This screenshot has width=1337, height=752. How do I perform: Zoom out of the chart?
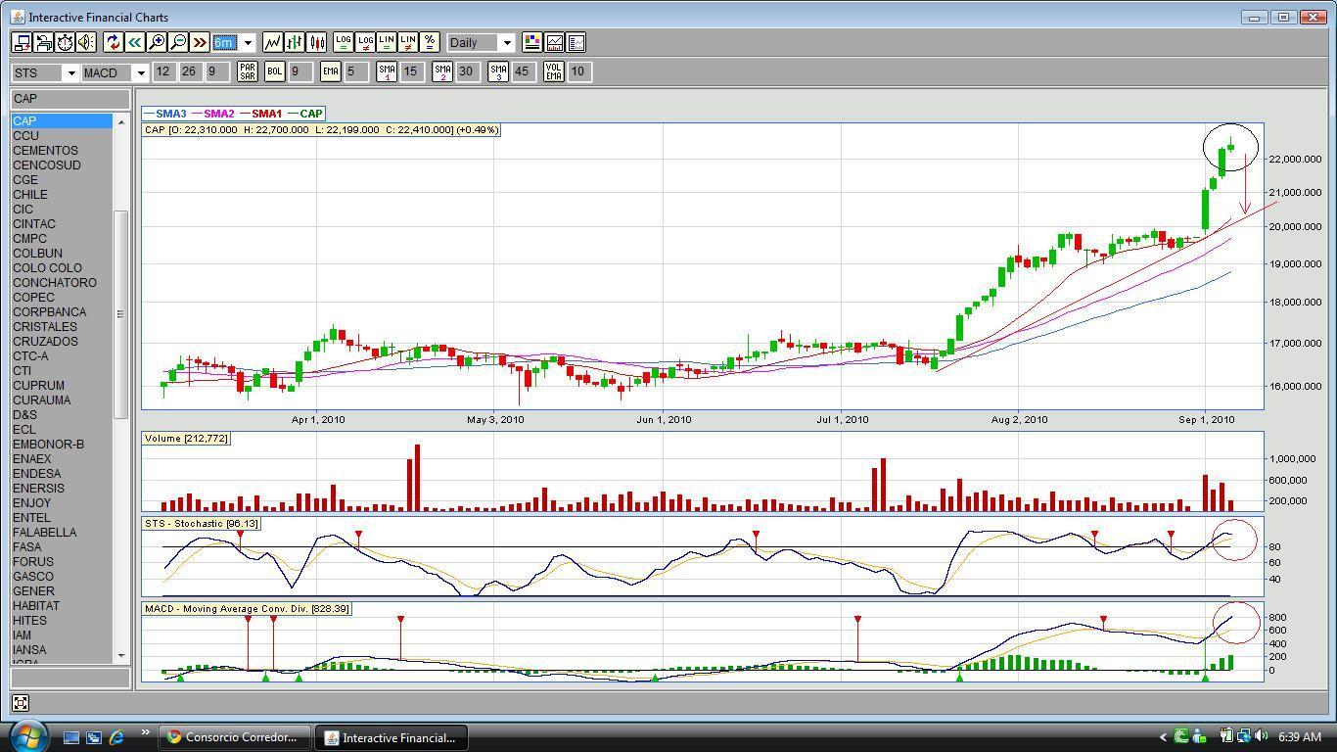178,42
